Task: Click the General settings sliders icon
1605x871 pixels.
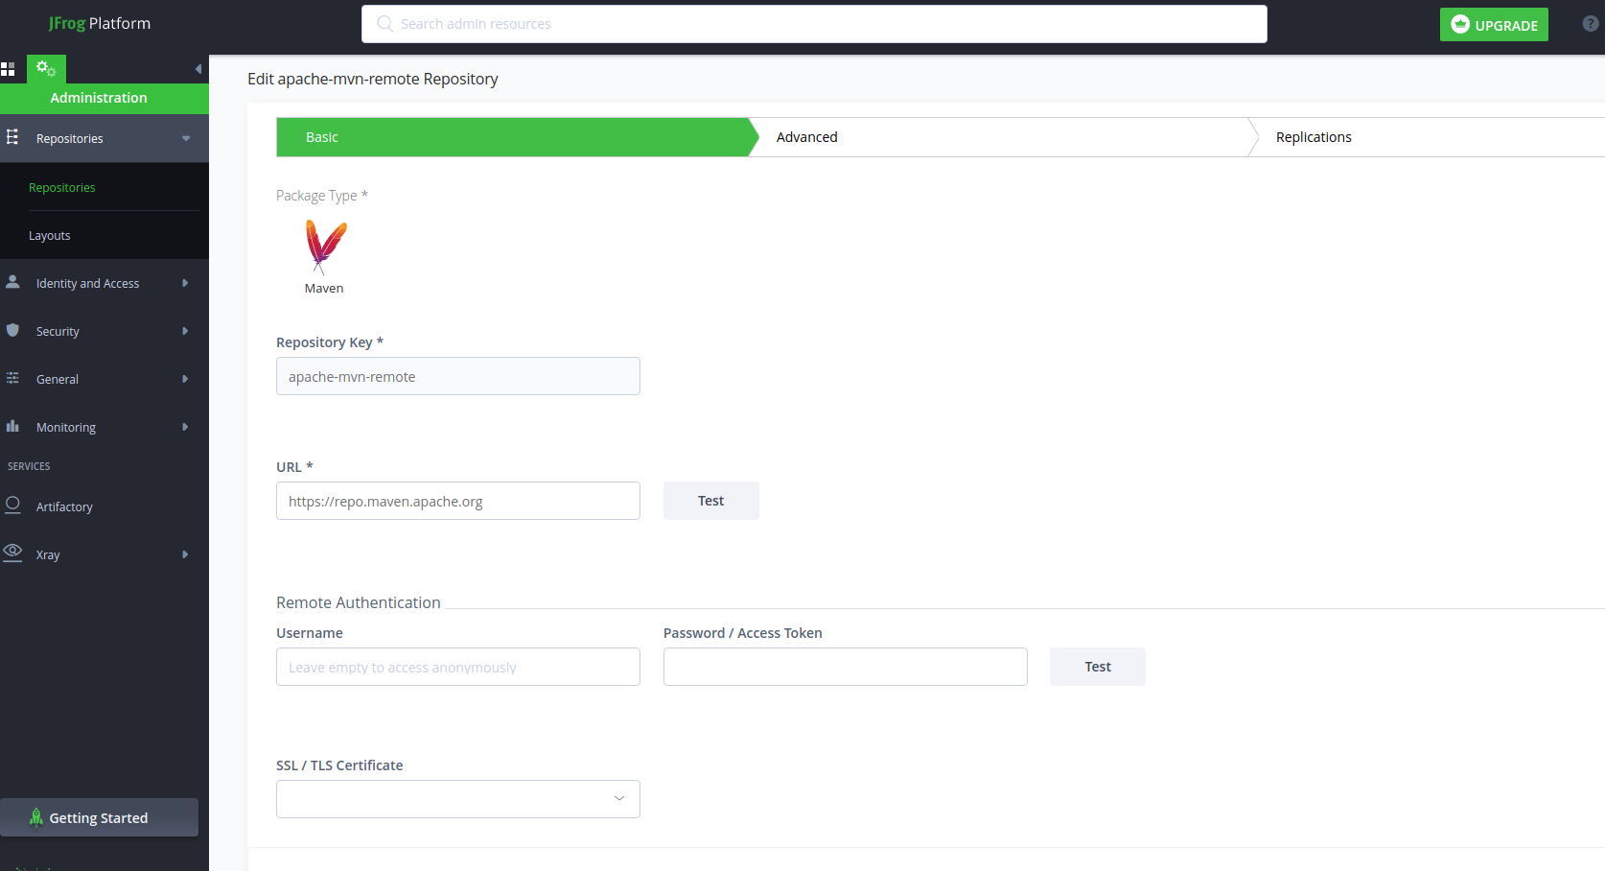Action: (12, 378)
